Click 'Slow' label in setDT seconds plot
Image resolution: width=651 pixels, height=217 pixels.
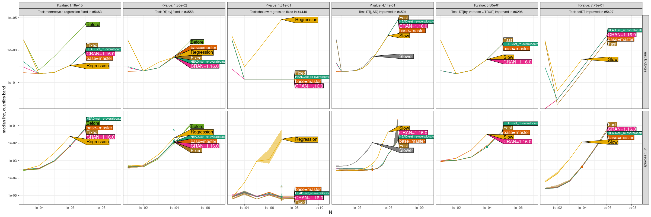click(613, 142)
